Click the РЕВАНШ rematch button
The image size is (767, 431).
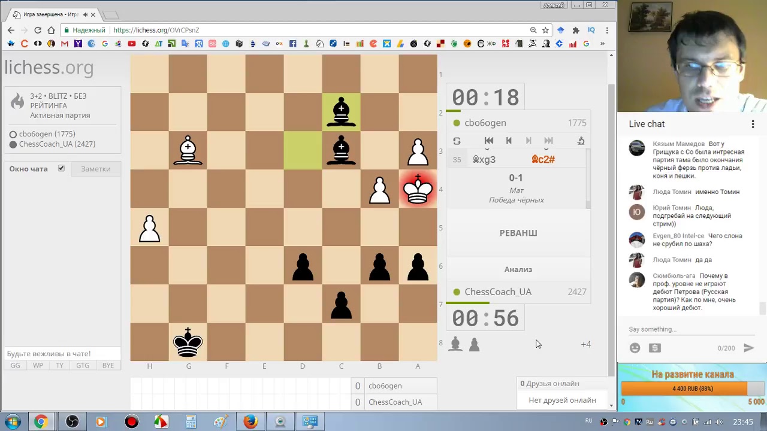click(518, 233)
